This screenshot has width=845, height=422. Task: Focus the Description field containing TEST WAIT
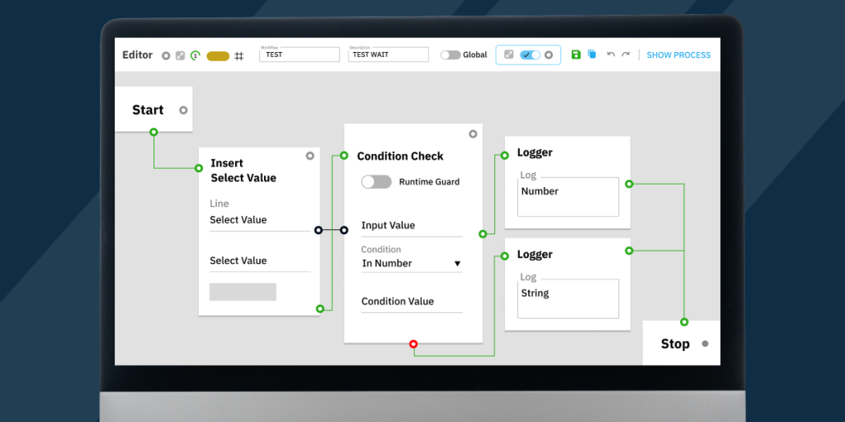389,54
